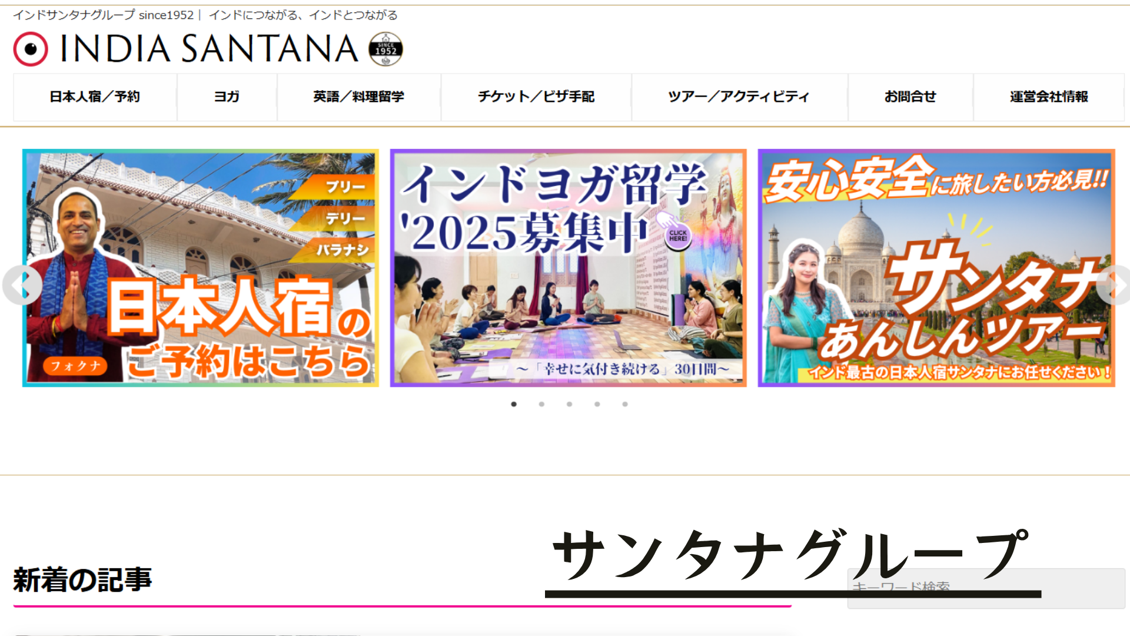The height and width of the screenshot is (636, 1130).
Task: Open the 英語／料理留学 menu
Action: point(359,97)
